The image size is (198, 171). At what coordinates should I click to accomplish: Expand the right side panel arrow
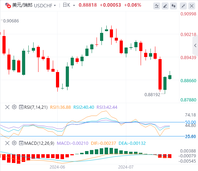click(195, 45)
